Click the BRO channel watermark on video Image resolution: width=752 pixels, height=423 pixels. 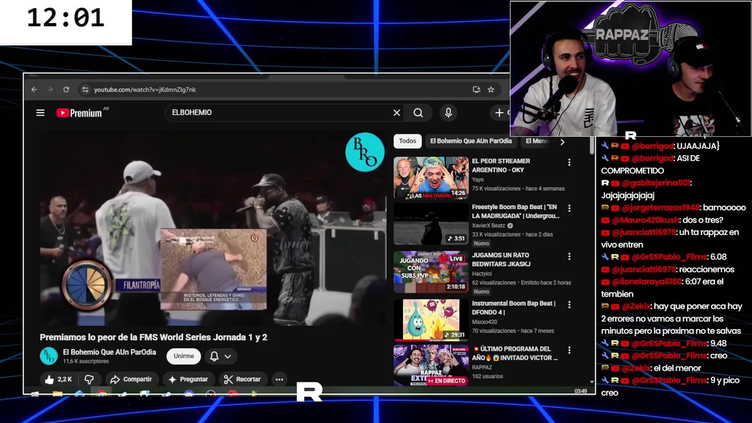pos(365,152)
